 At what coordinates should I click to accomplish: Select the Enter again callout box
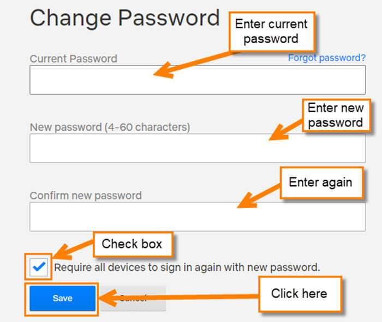coord(321,183)
